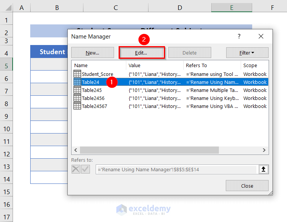The image size is (287, 222).
Task: Click 'Rename Multiple Ta...' refers-to text
Action: coord(212,90)
